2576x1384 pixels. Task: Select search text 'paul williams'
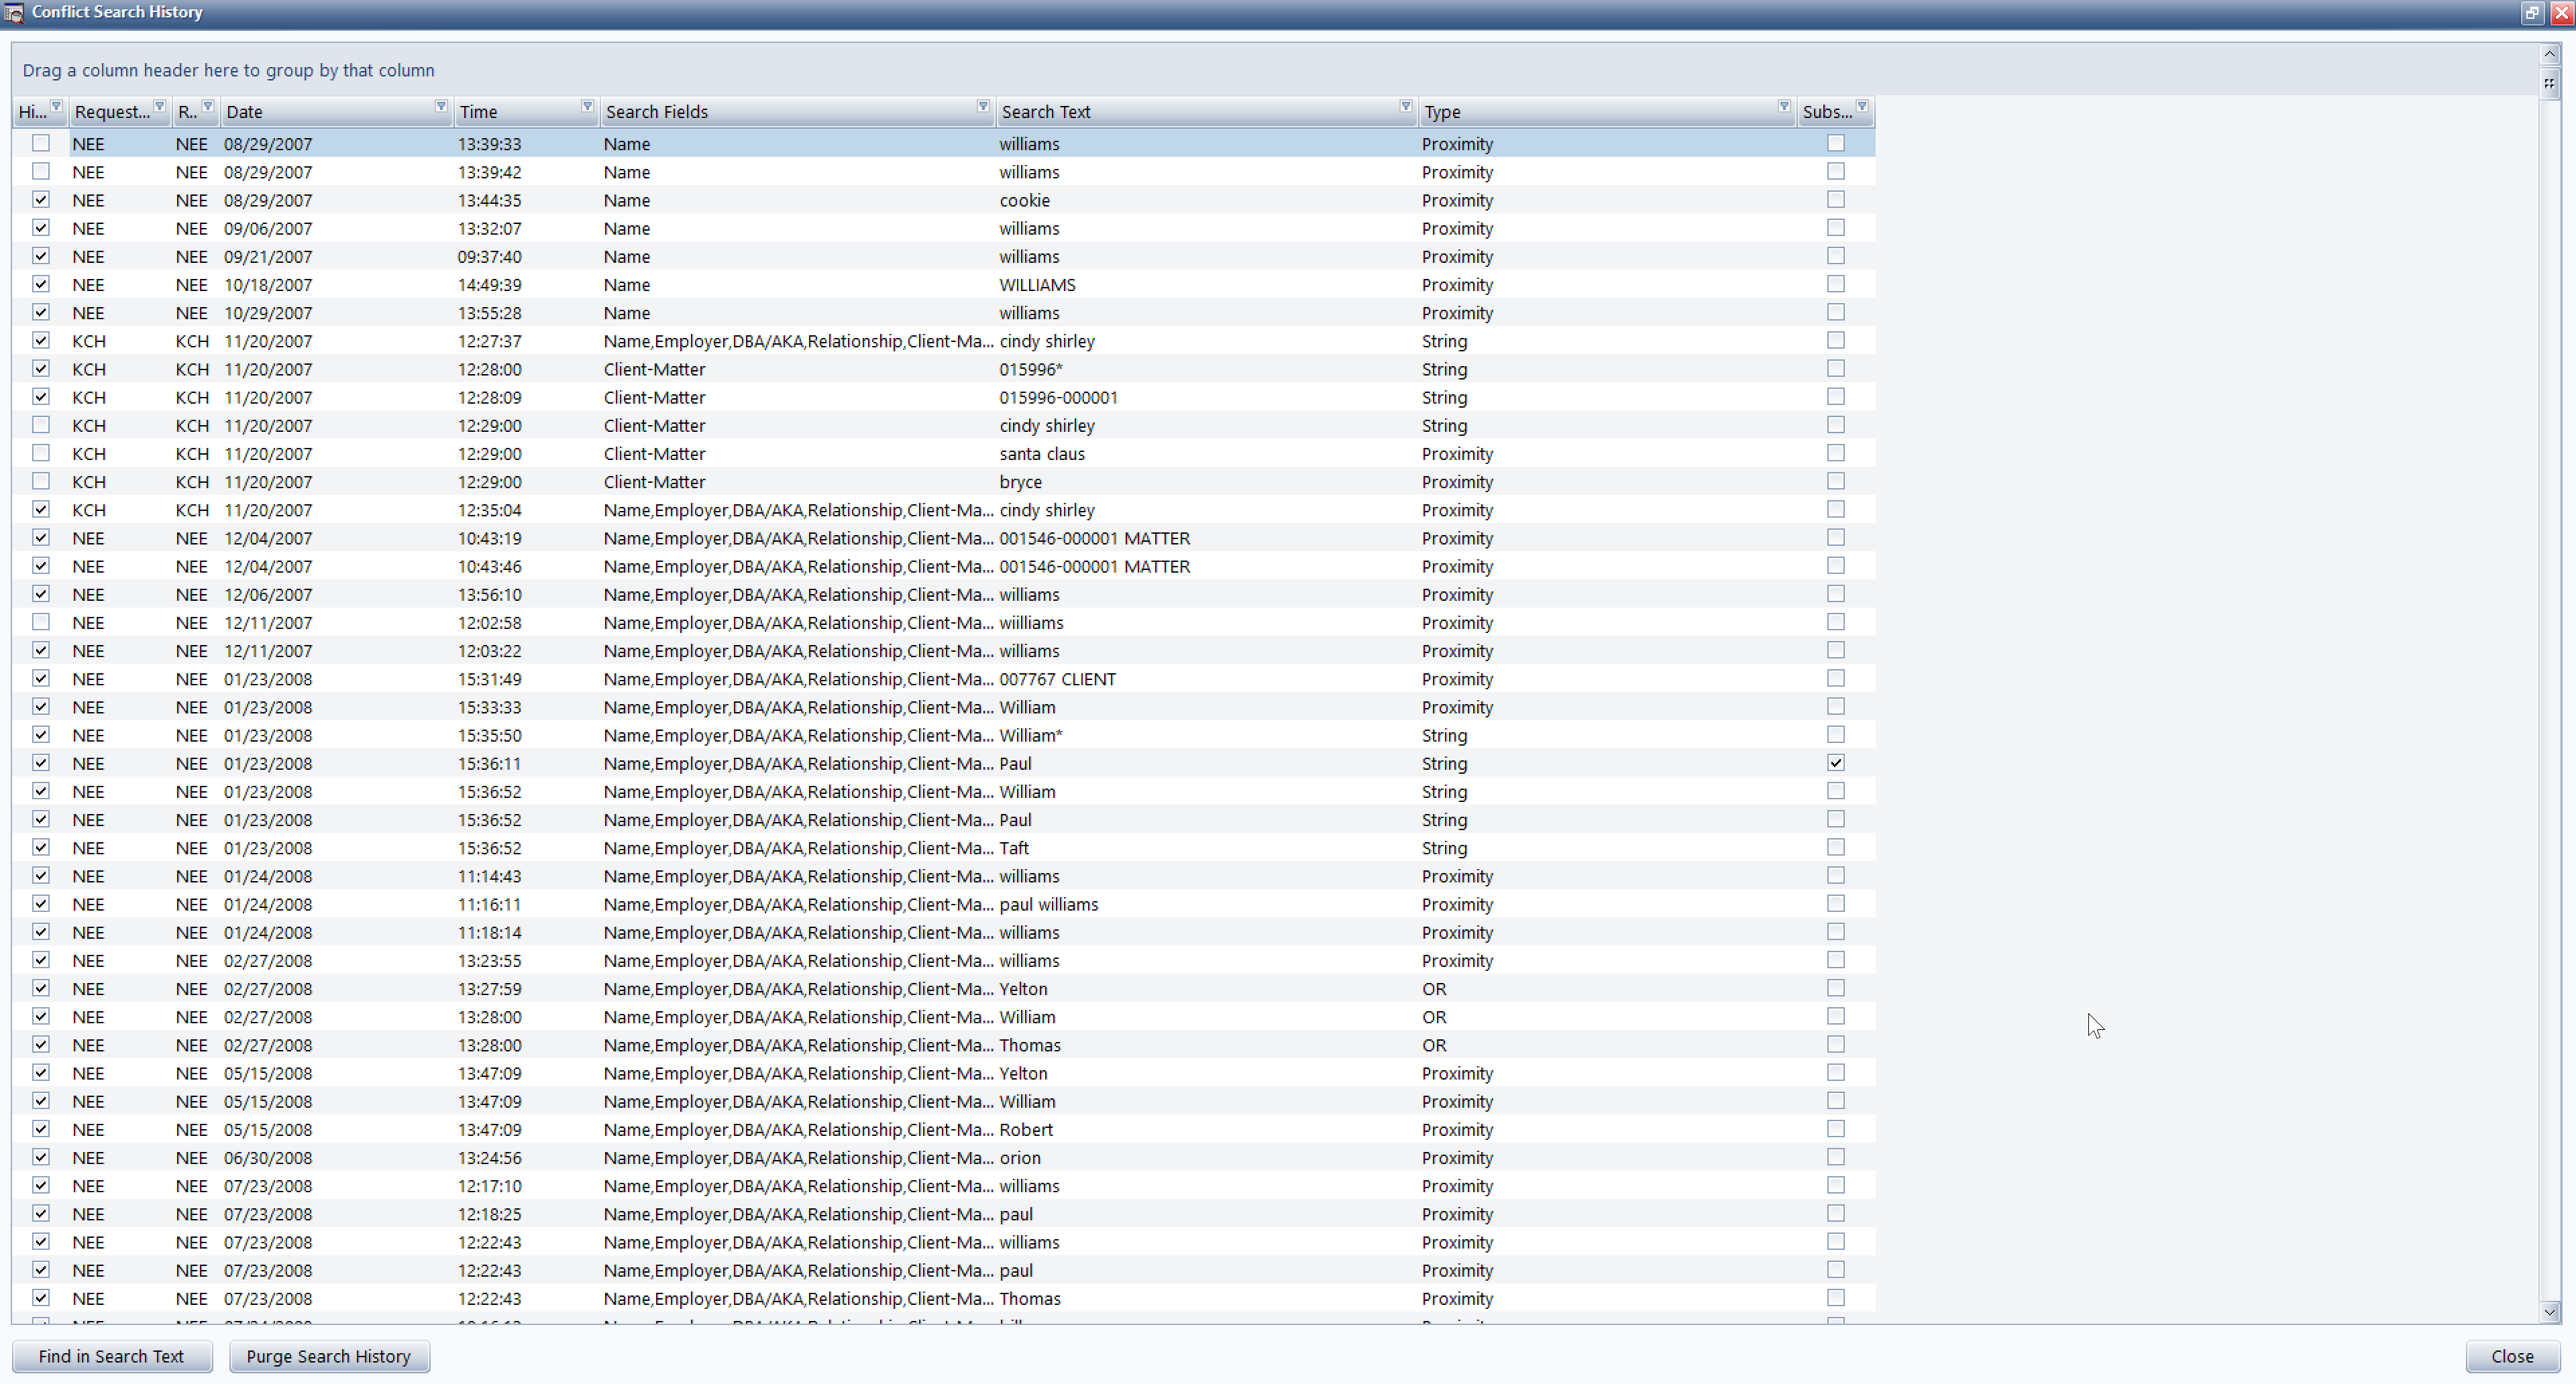point(1049,905)
